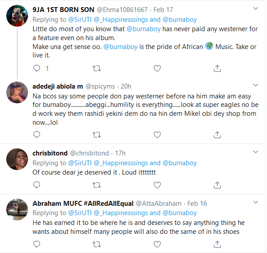Like Abraham MUFC's tweet
This screenshot has width=267, height=253.
(157, 244)
